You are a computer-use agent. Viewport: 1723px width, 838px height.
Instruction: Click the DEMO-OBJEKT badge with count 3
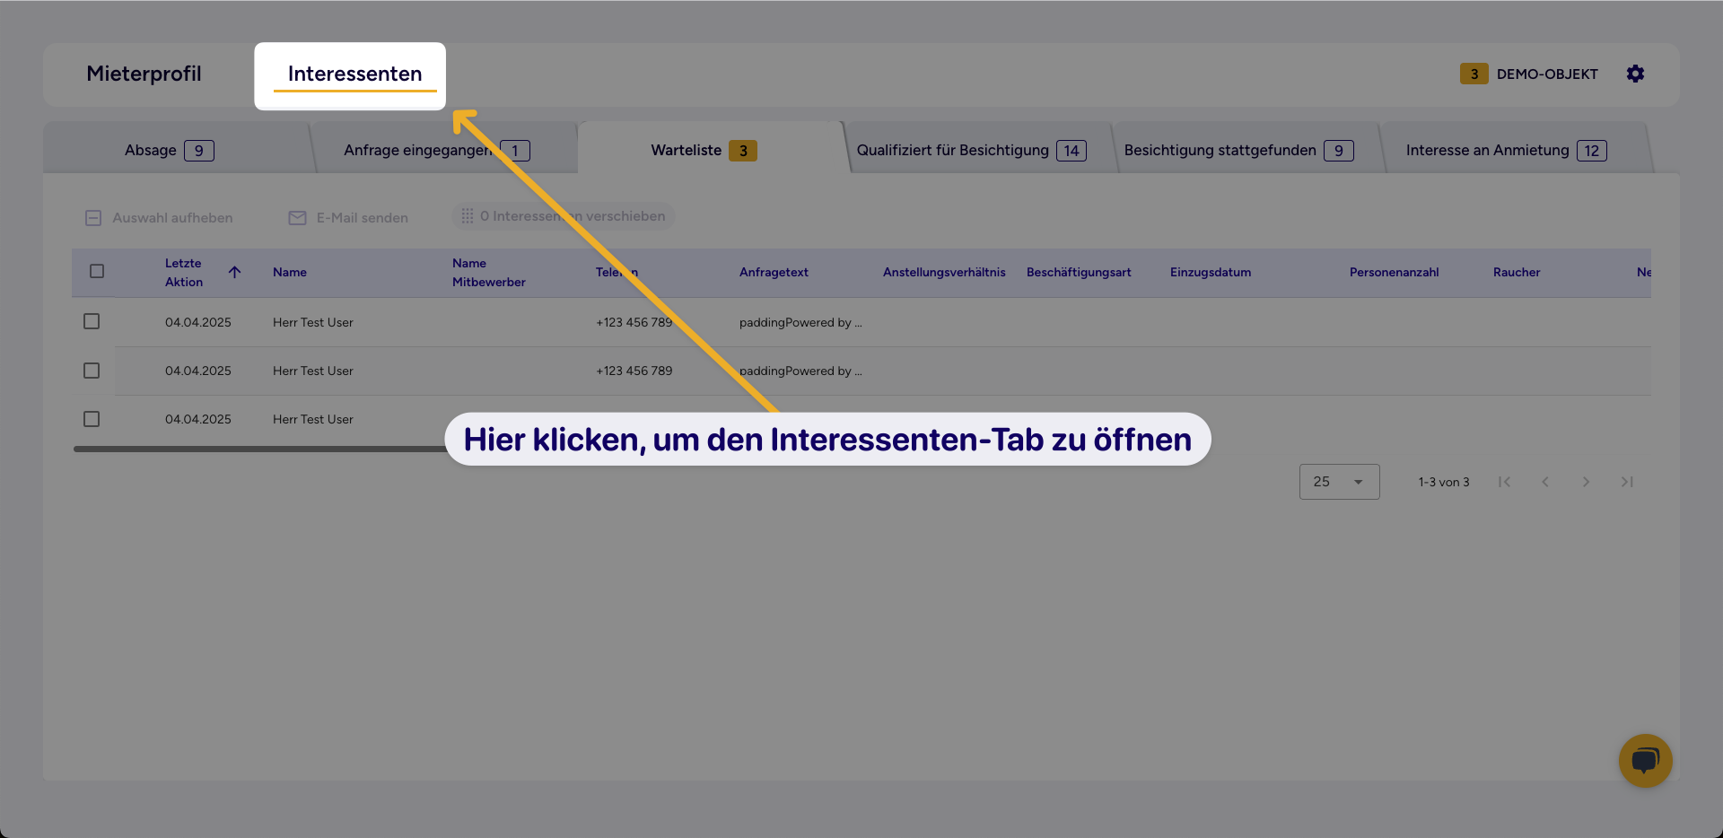pyautogui.click(x=1474, y=74)
